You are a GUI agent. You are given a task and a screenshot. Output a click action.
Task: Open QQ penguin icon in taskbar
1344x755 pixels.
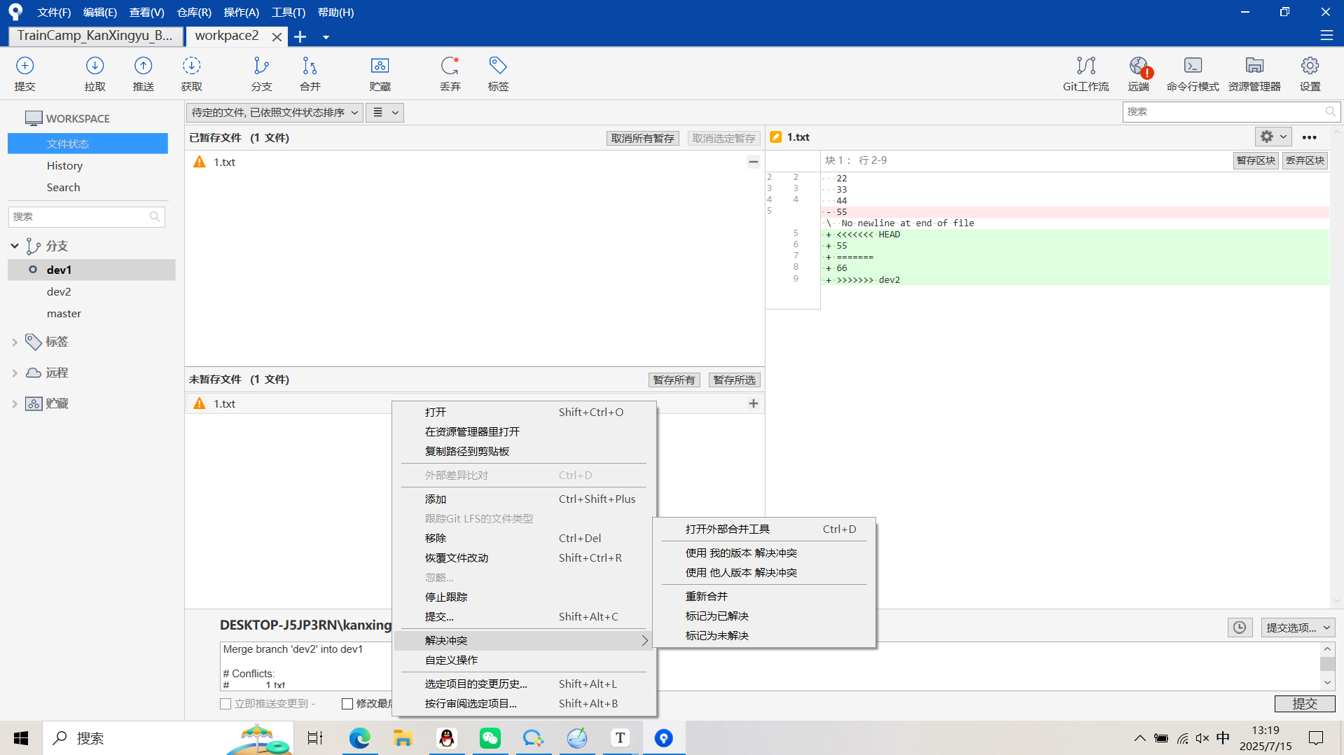[x=446, y=737]
